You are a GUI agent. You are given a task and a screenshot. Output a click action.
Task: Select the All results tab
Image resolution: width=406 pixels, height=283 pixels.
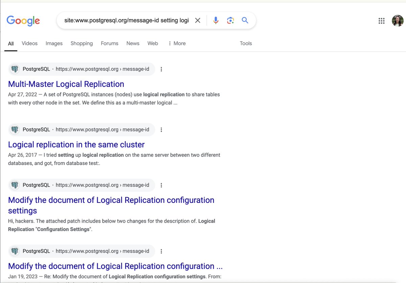coord(11,44)
